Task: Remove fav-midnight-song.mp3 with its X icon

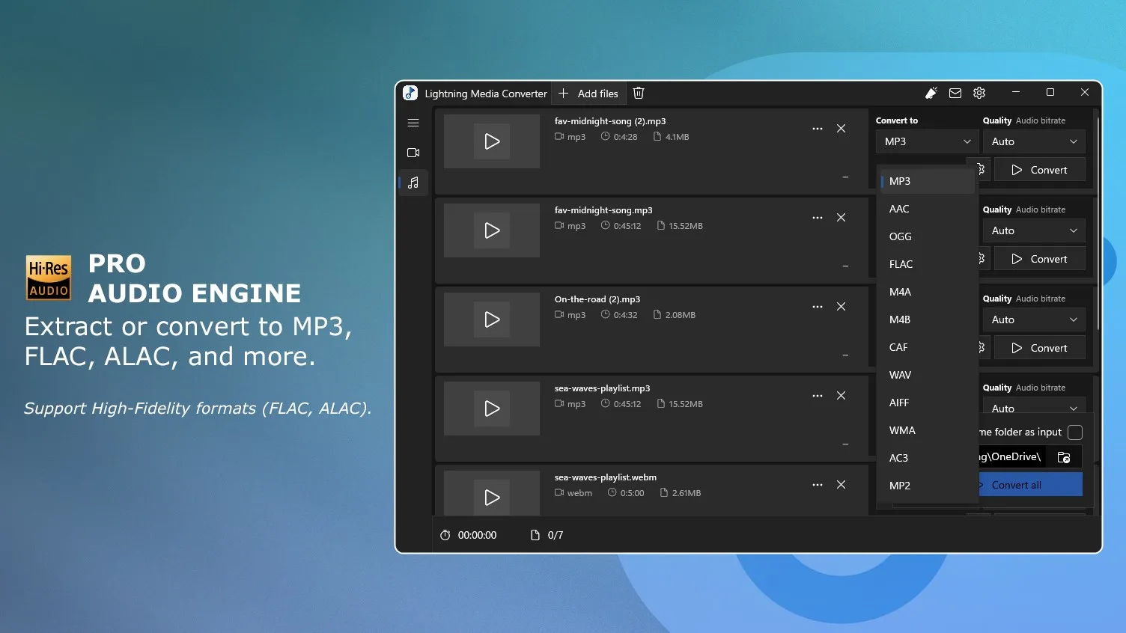Action: click(x=842, y=218)
